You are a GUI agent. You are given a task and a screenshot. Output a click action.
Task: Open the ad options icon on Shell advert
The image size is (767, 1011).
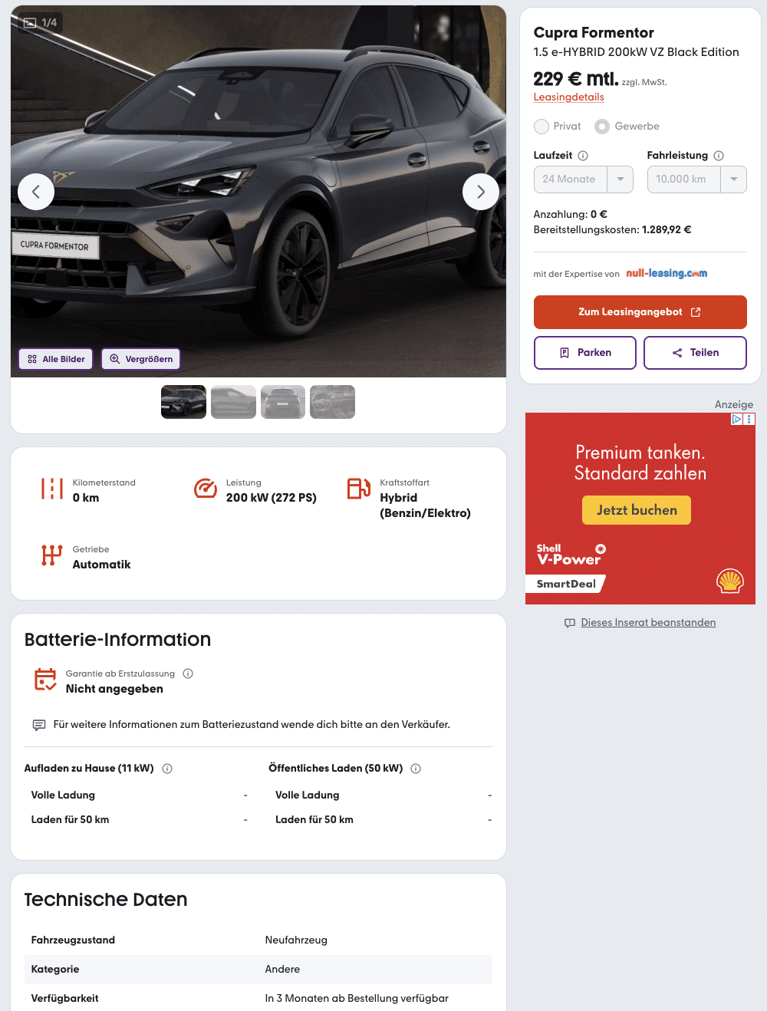[749, 419]
